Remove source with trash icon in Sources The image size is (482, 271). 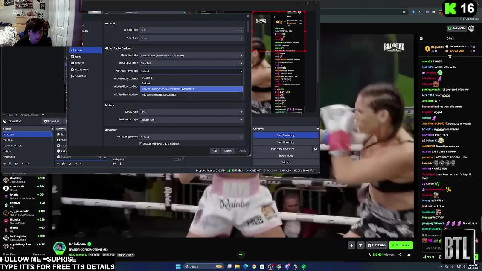(x=63, y=164)
